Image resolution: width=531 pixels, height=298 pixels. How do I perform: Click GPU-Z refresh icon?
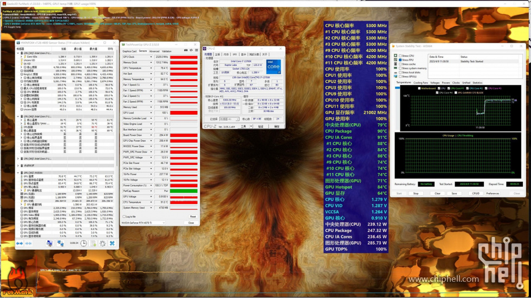191,50
